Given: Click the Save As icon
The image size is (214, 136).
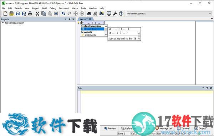Looking at the screenshot, I should (24, 14).
